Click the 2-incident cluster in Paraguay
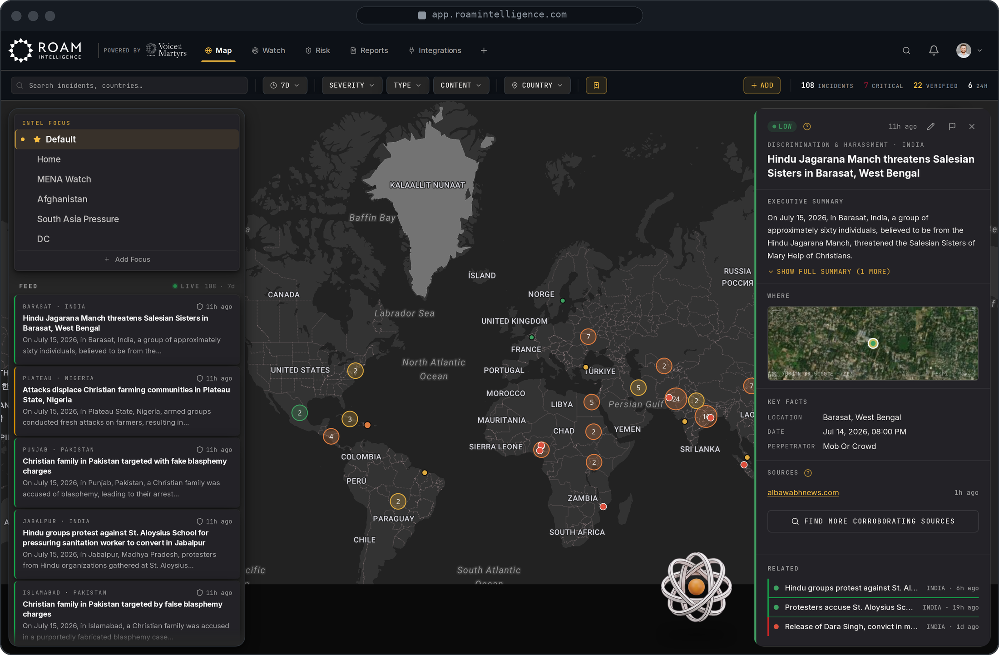 [398, 501]
